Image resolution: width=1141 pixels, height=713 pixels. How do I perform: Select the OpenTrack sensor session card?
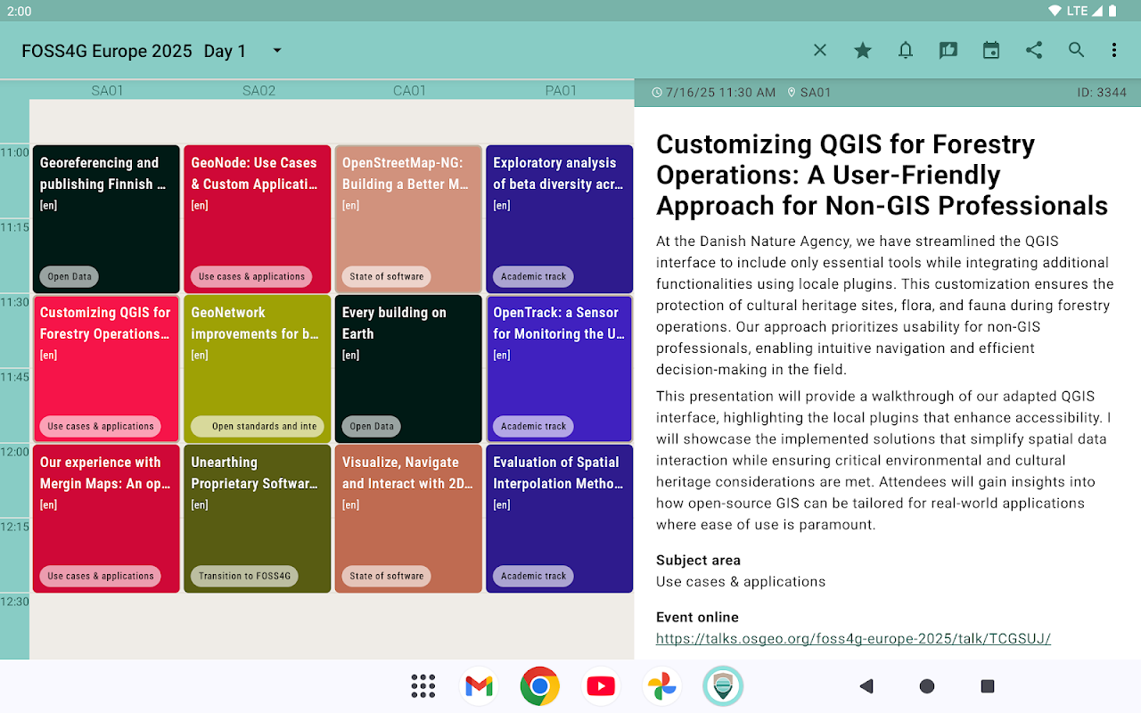(x=559, y=369)
